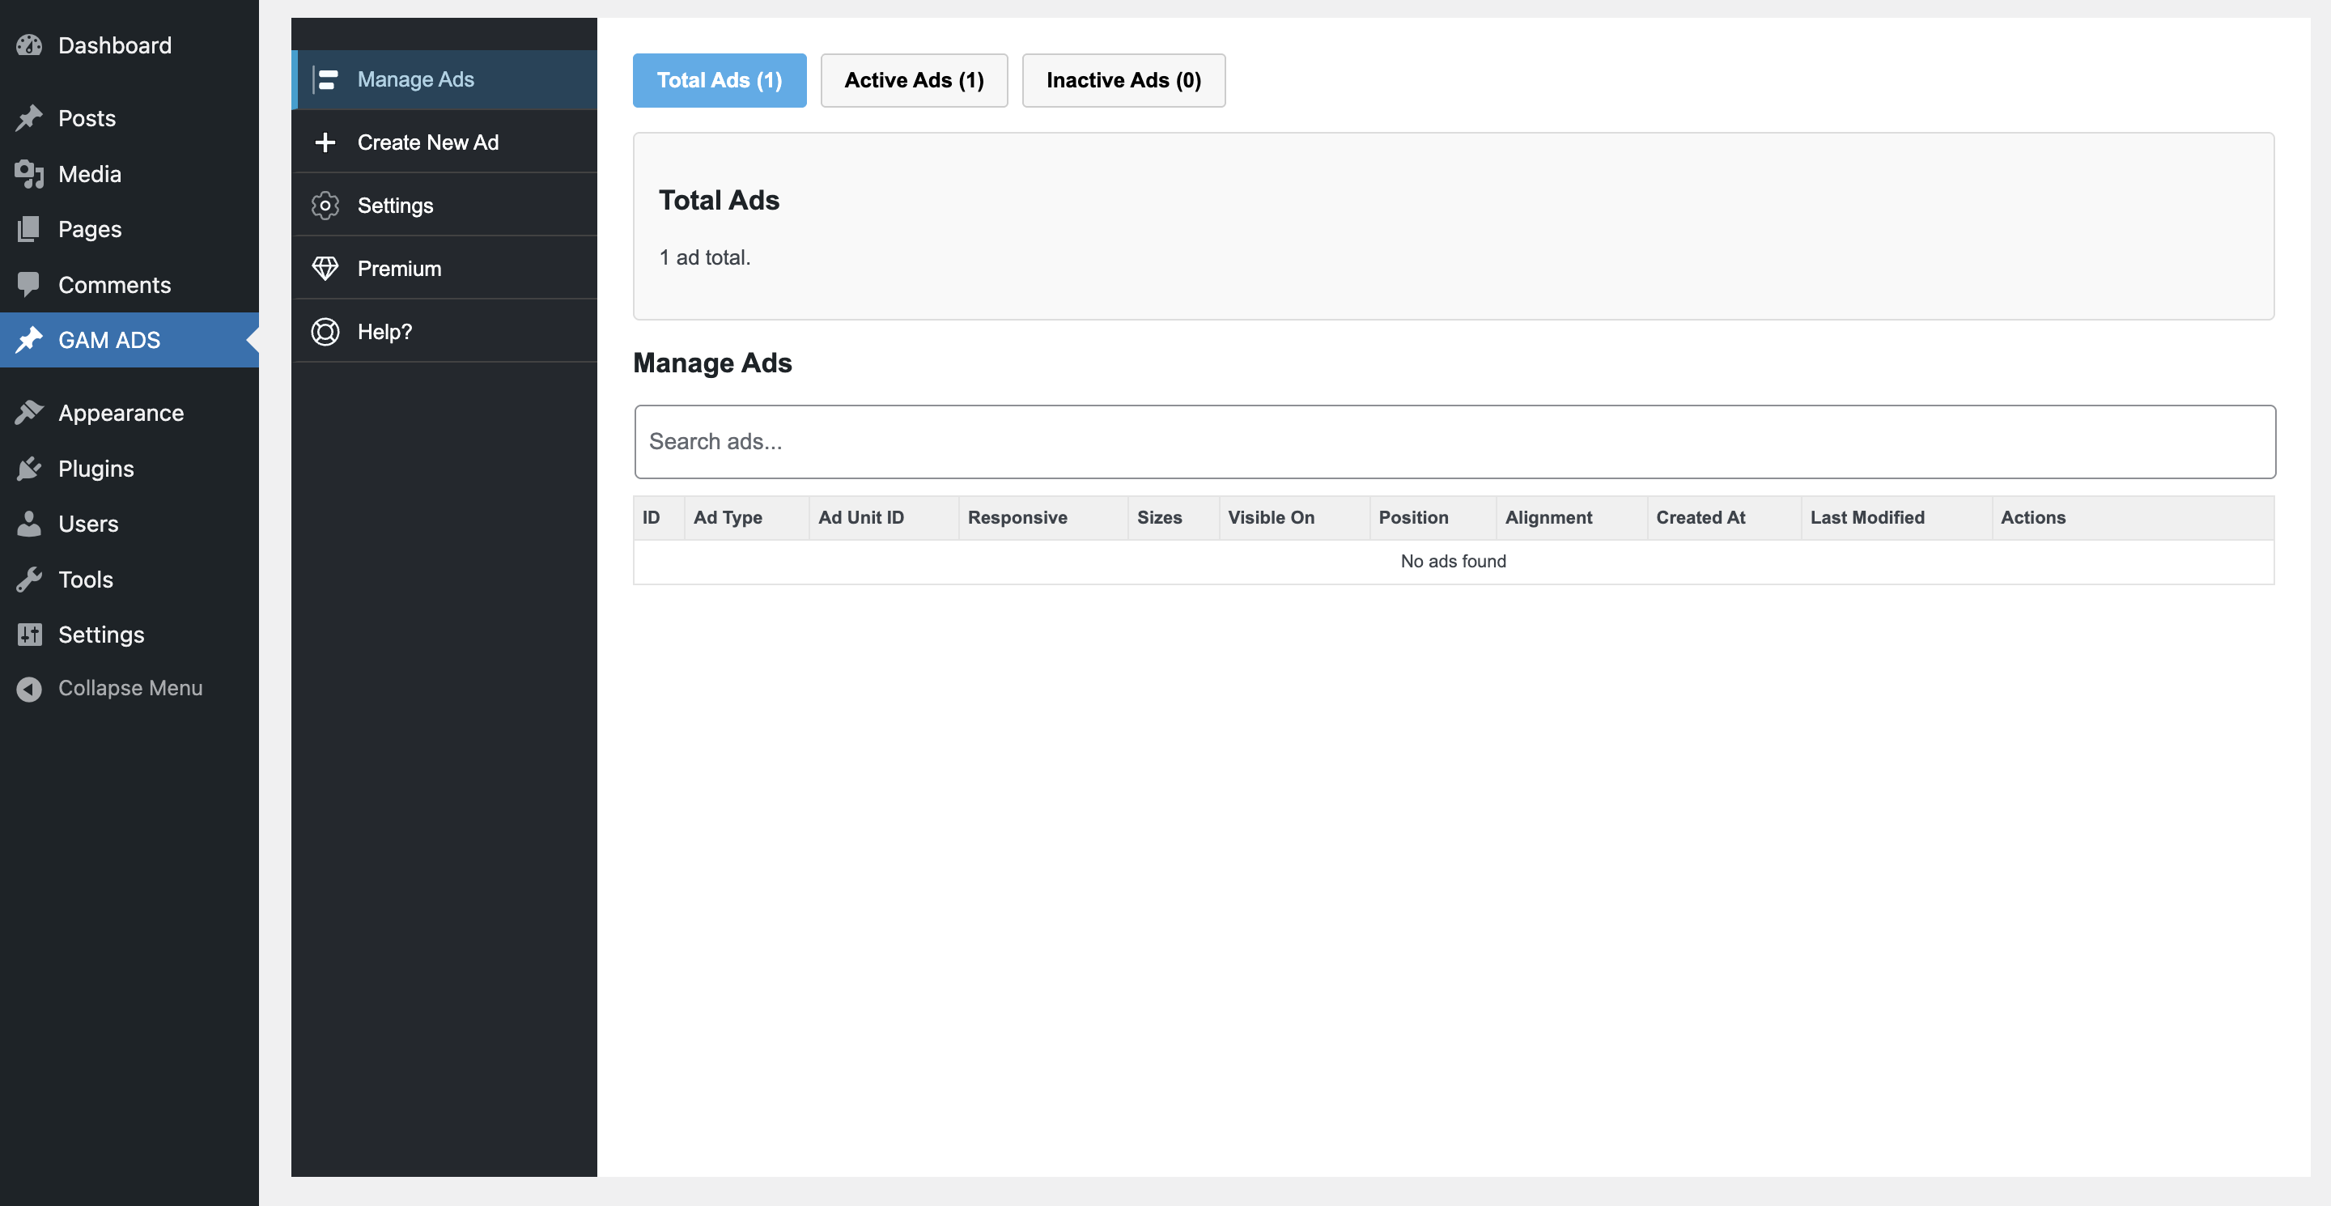This screenshot has width=2331, height=1206.
Task: Click the Created At column header
Action: click(1700, 517)
